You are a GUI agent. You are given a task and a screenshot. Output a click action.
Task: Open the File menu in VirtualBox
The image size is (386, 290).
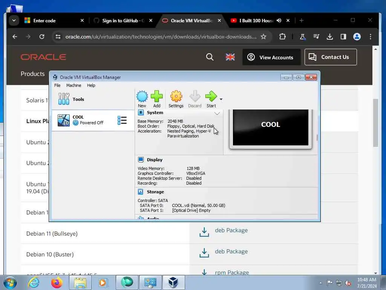[57, 85]
